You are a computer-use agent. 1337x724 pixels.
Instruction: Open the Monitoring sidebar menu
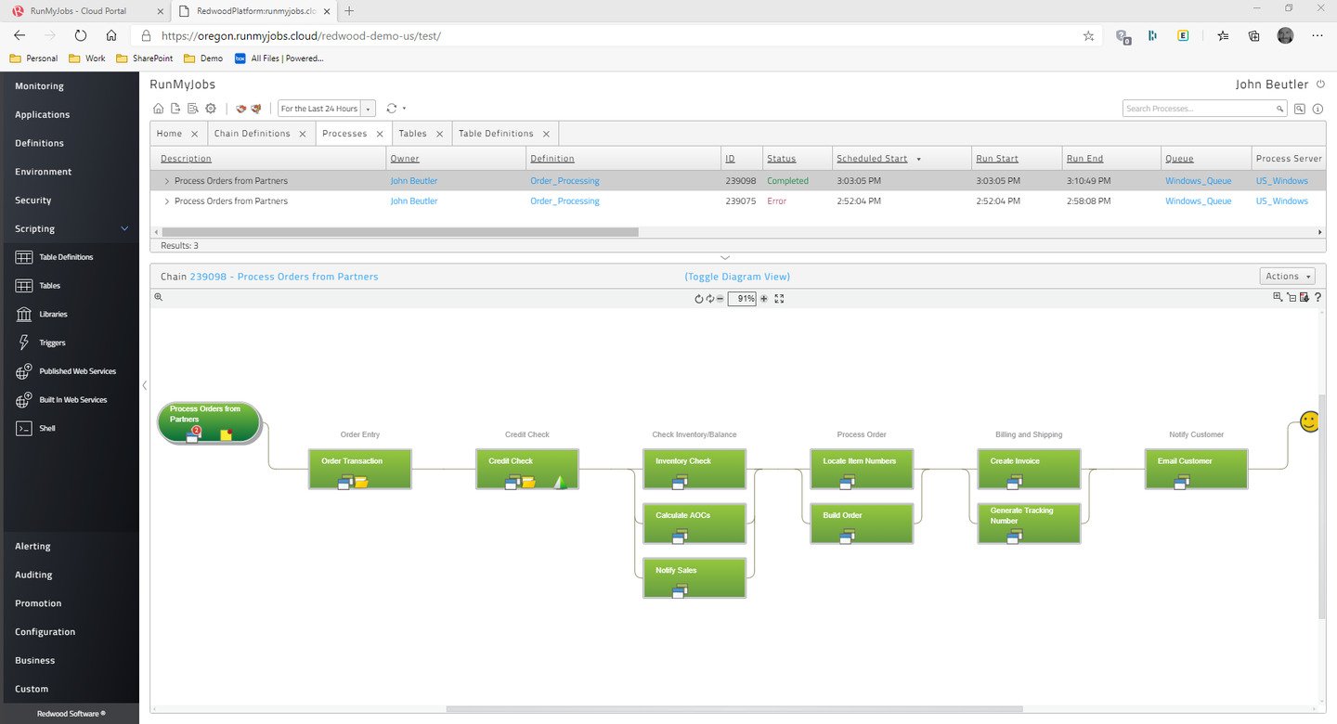pyautogui.click(x=39, y=86)
